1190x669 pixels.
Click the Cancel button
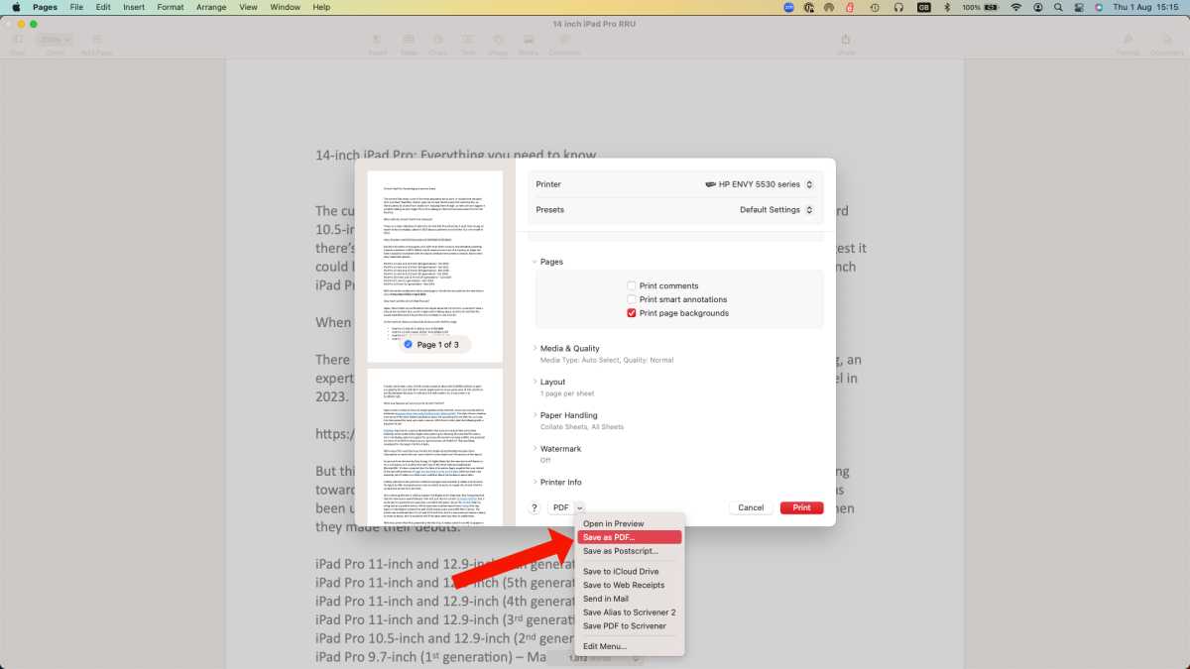751,507
